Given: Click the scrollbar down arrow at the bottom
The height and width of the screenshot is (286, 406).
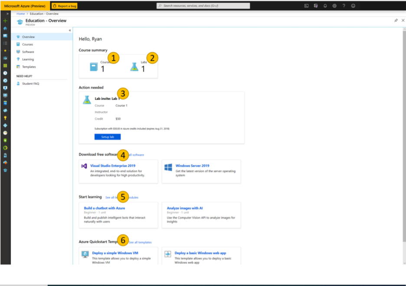Looking at the screenshot, I should pyautogui.click(x=404, y=263).
